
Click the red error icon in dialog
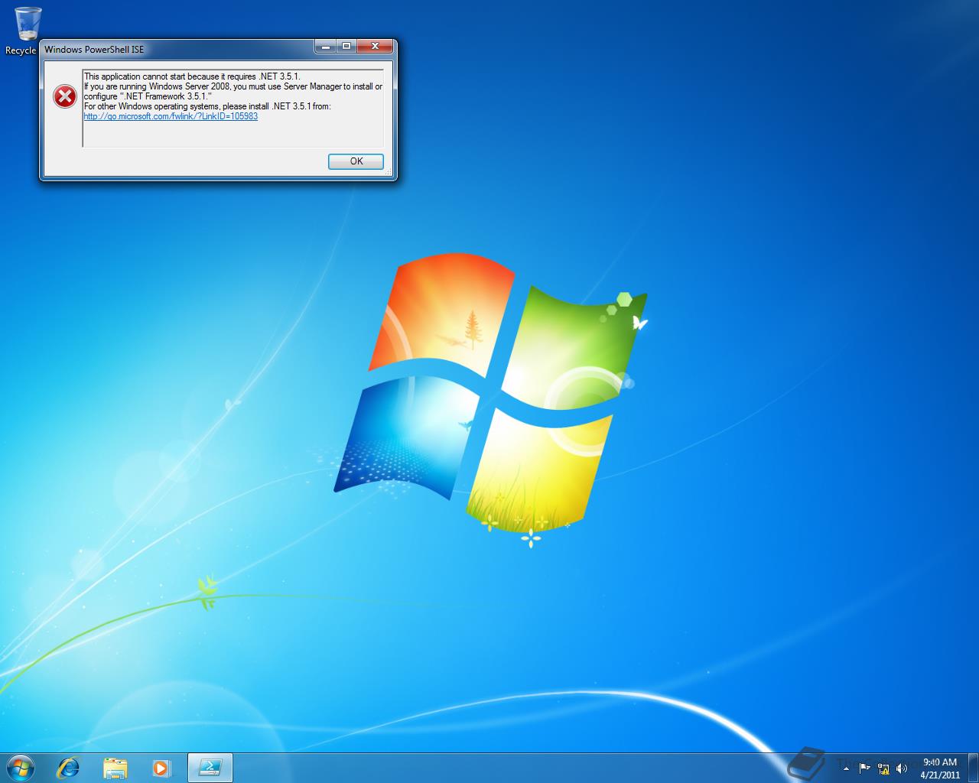pos(64,97)
